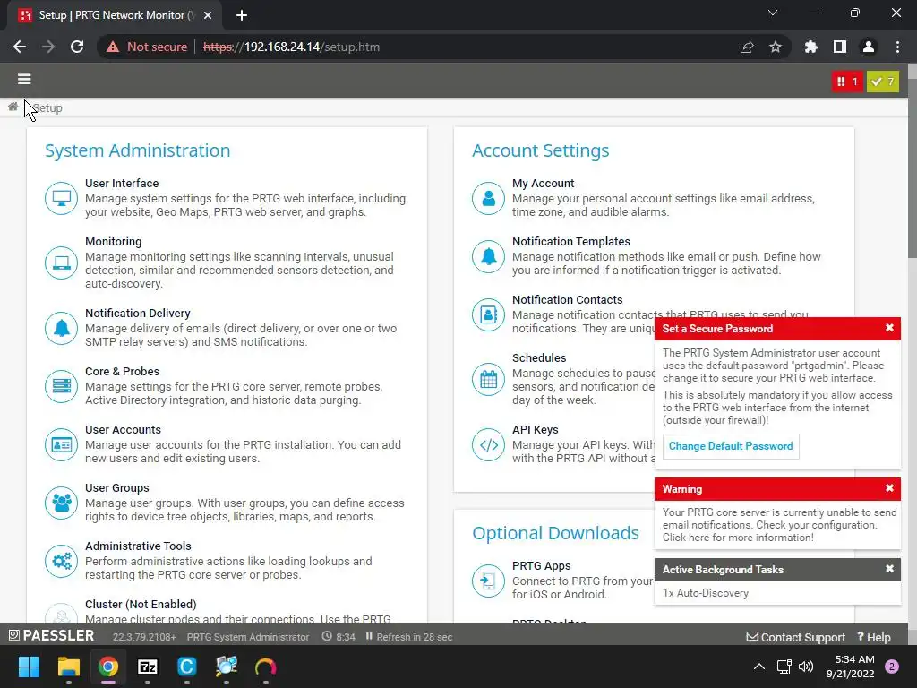
Task: Open the hamburger main menu
Action: pos(24,79)
